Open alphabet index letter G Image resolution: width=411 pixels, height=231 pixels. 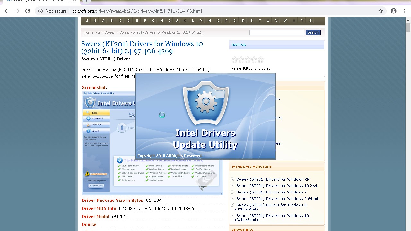pyautogui.click(x=153, y=21)
